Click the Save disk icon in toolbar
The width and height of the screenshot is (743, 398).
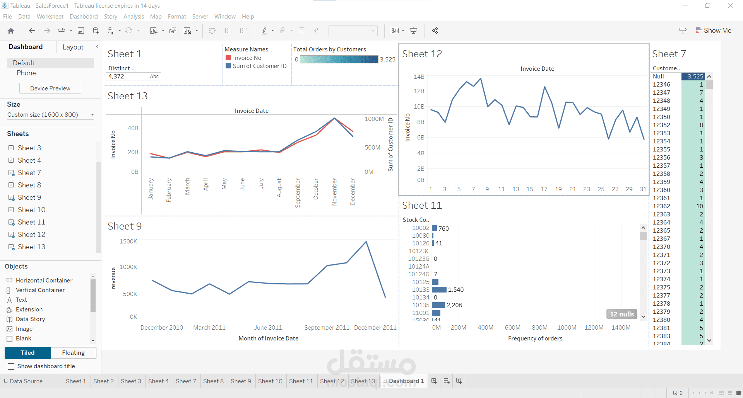[81, 31]
